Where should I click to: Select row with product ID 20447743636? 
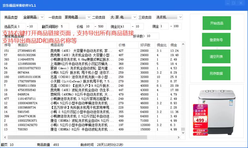(92, 116)
